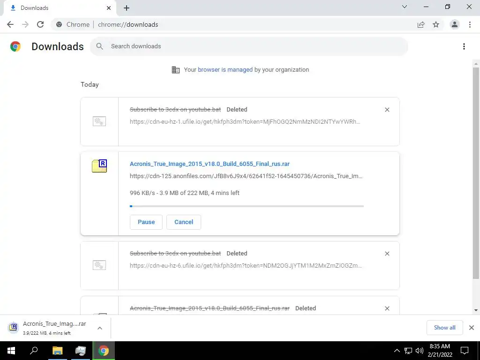Bookmark this tab with star icon
The width and height of the screenshot is (480, 360).
point(436,24)
